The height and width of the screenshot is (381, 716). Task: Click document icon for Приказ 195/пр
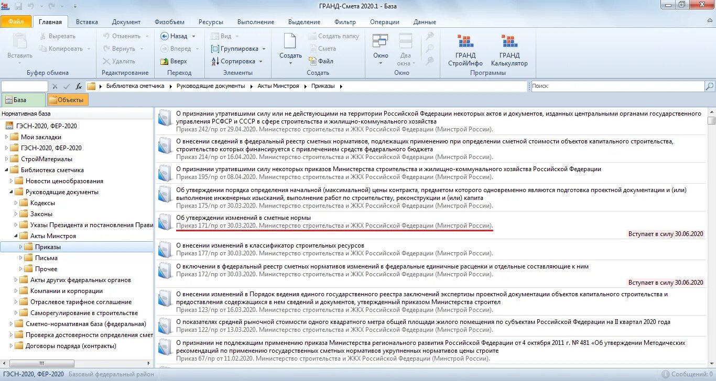(165, 173)
